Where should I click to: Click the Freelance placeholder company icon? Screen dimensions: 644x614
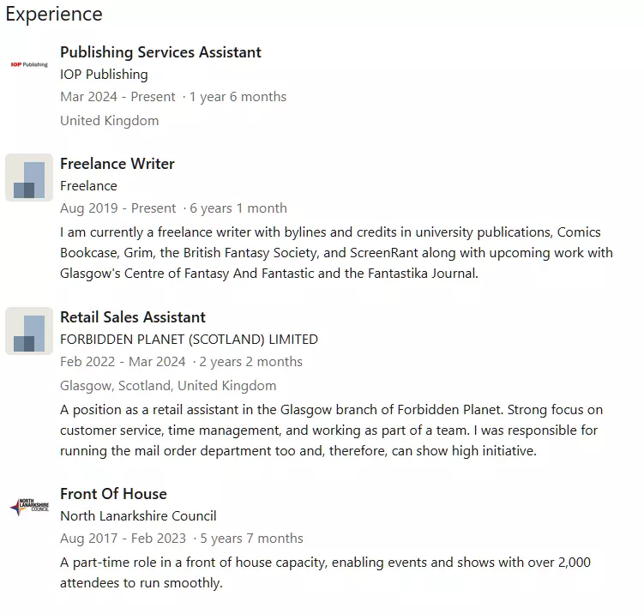tap(29, 178)
